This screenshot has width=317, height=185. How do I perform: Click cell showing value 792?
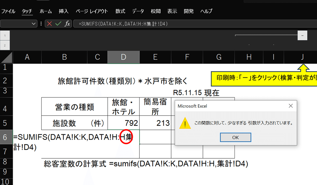tap(124, 123)
